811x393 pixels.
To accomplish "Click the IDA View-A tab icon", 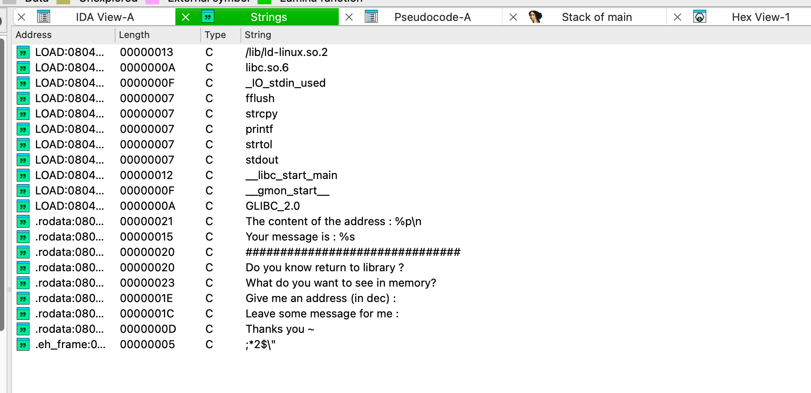I will 44,17.
